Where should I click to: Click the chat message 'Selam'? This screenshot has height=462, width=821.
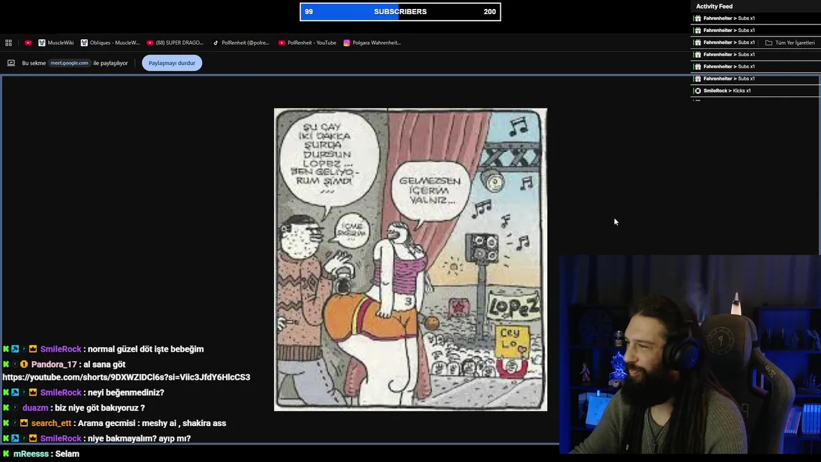[x=67, y=454]
